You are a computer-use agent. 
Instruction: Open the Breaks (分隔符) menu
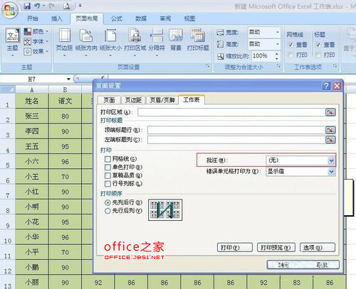point(157,43)
